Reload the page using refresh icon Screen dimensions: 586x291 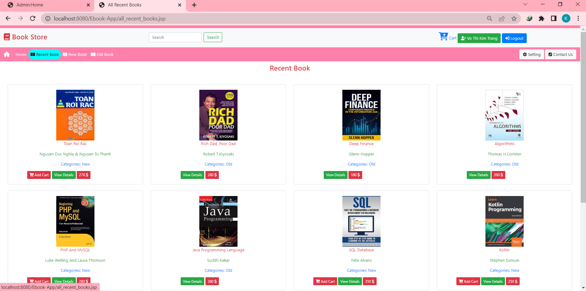33,18
